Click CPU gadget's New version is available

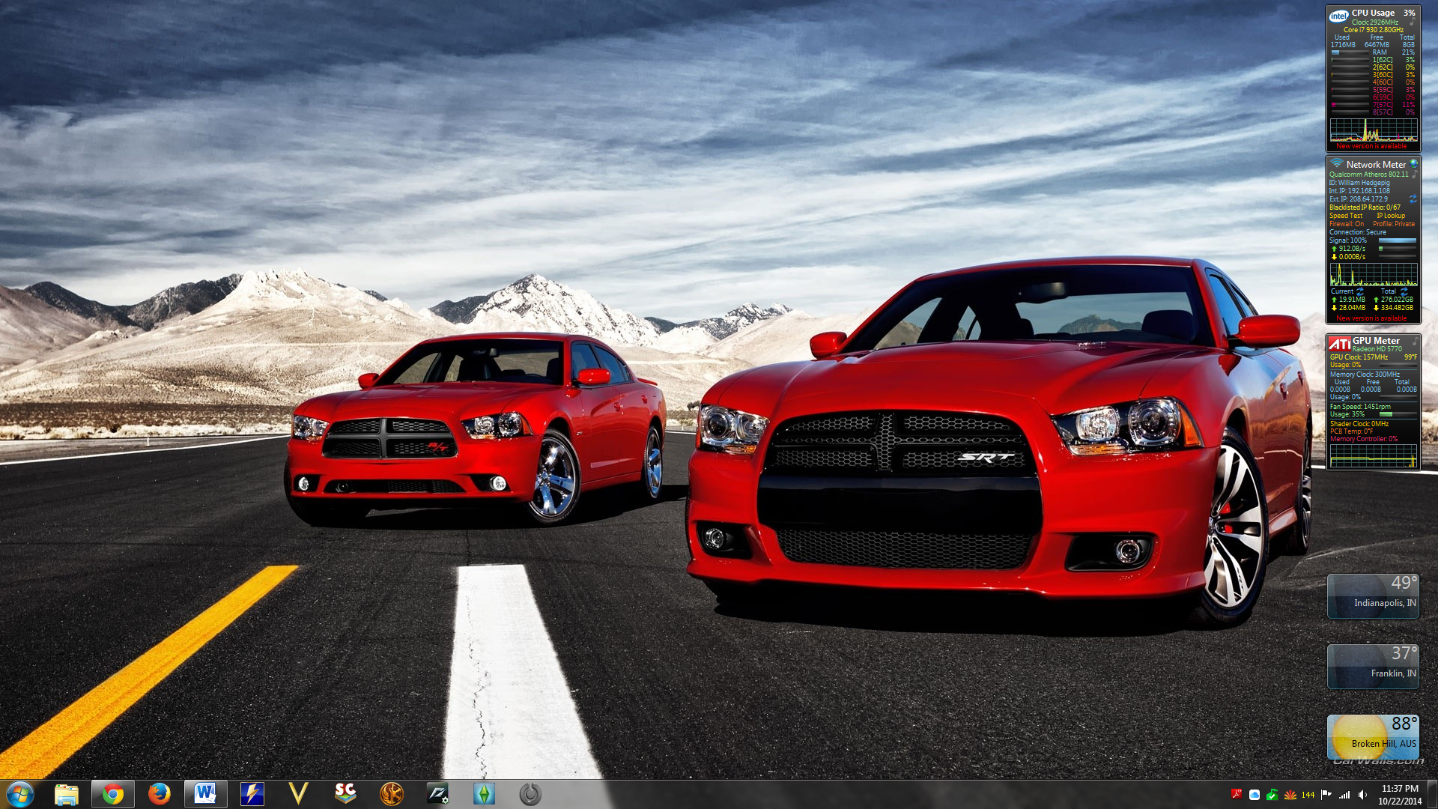click(x=1371, y=146)
